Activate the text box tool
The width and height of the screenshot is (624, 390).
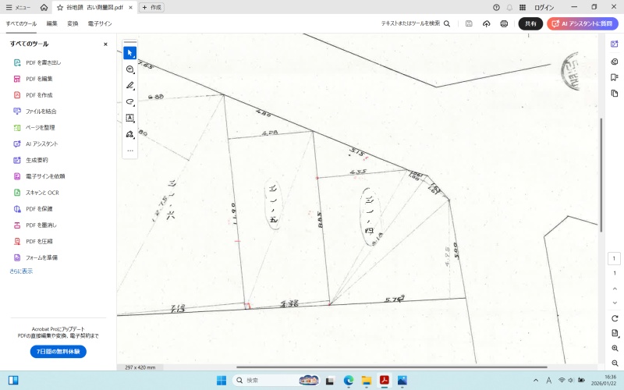130,119
